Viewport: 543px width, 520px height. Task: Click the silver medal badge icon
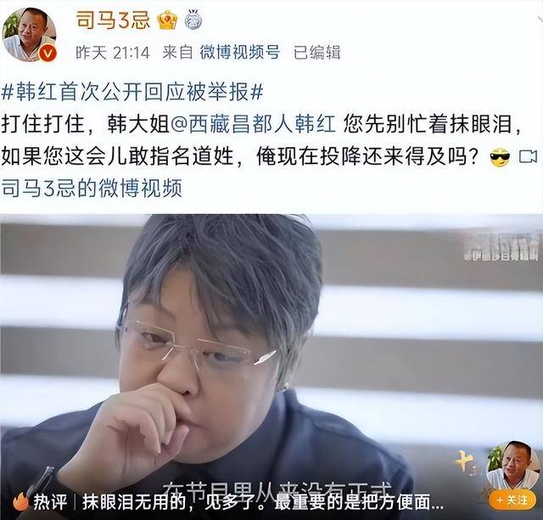[193, 20]
